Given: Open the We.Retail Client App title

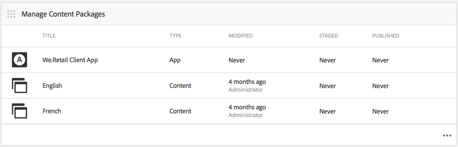Looking at the screenshot, I should pos(70,60).
